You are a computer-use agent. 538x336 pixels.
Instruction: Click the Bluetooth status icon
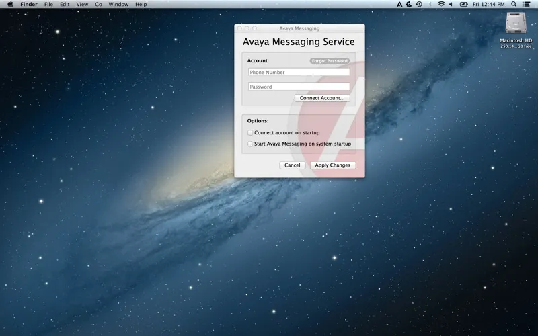point(430,4)
